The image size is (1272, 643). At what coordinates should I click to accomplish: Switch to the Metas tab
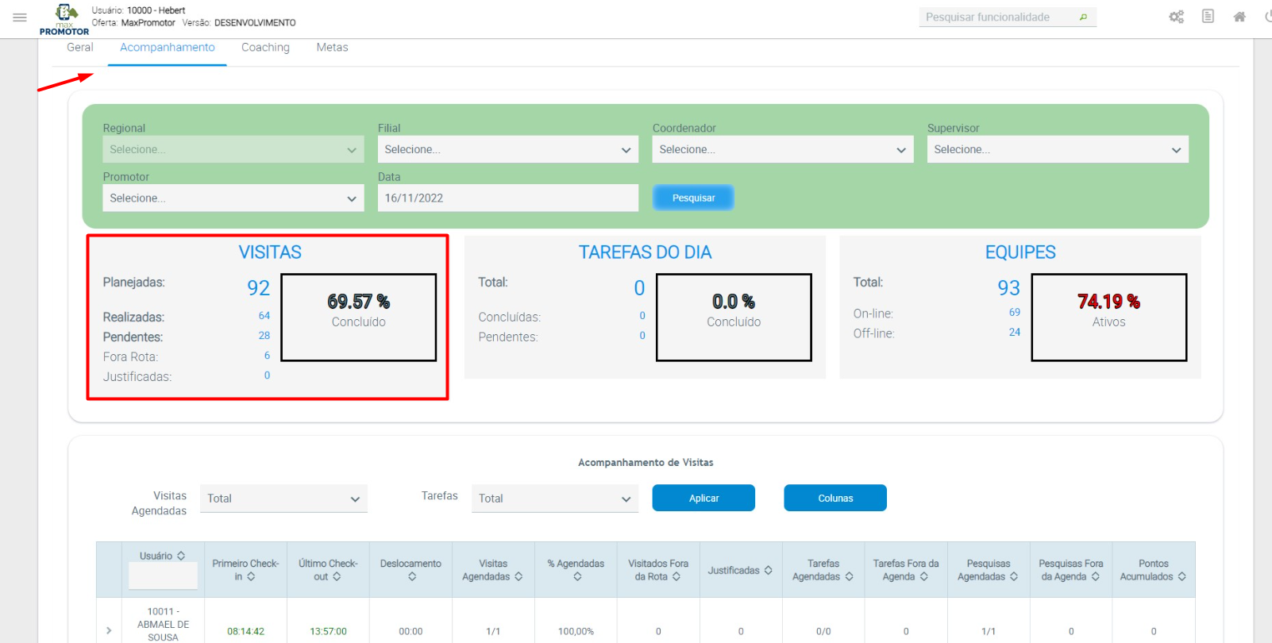tap(332, 48)
